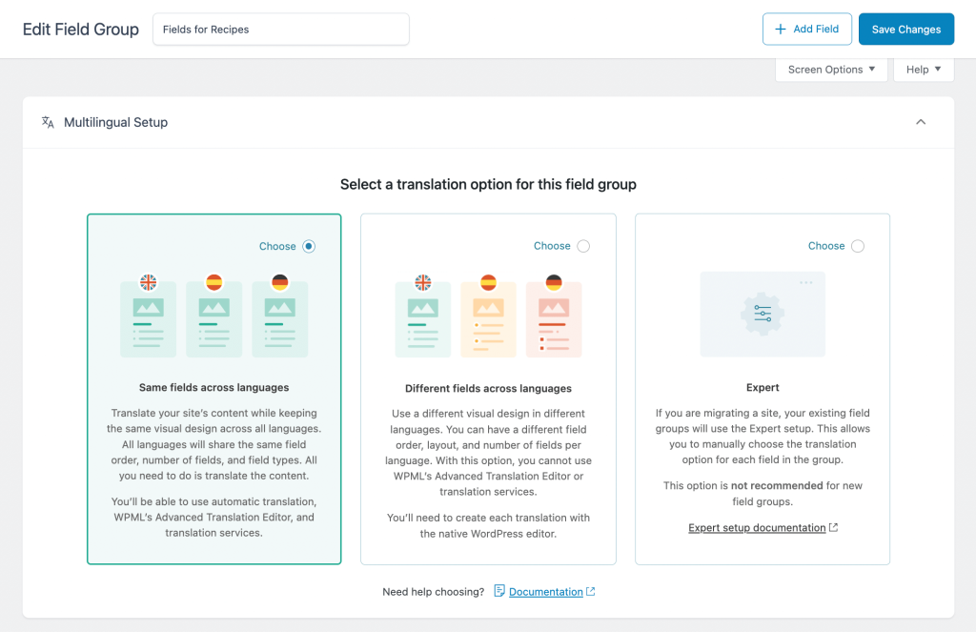Click the gear settings icon in Expert card
This screenshot has height=632, width=976.
[762, 314]
